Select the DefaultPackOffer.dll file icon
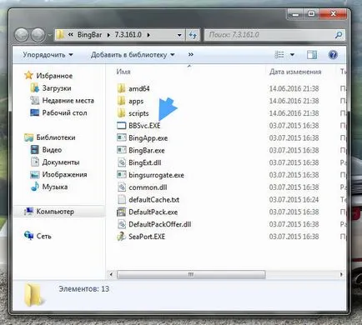The width and height of the screenshot is (362, 325). pyautogui.click(x=122, y=224)
